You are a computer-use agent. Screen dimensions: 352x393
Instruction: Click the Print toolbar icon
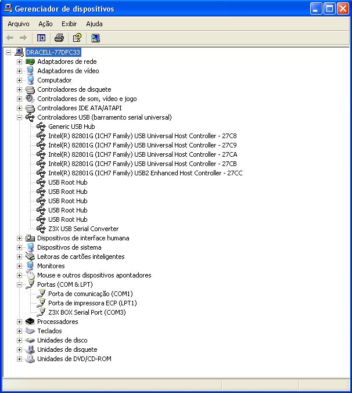[x=59, y=38]
